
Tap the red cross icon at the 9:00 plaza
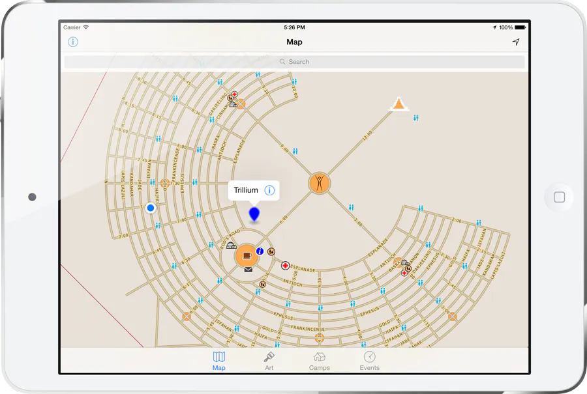point(234,94)
